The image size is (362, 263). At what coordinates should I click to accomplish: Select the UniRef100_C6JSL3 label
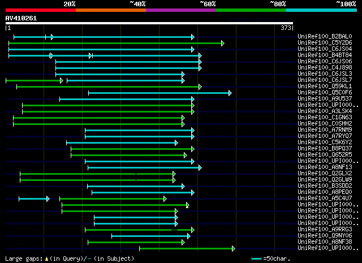pos(325,74)
